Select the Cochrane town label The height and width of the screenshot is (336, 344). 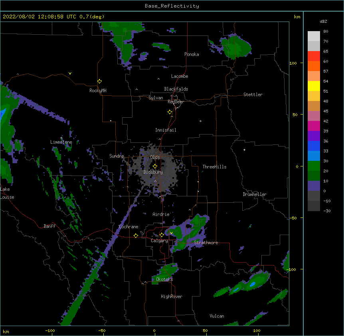click(129, 227)
